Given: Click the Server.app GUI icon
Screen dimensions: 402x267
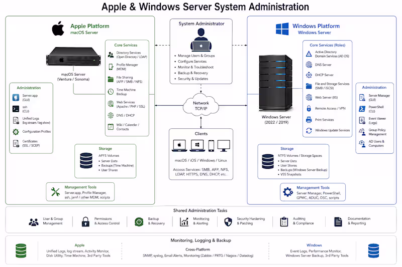Looking at the screenshot, I should (16, 97).
